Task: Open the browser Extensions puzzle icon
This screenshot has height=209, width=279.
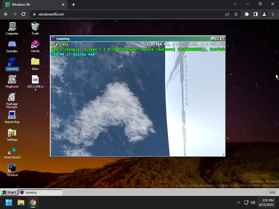Action: pos(247,14)
